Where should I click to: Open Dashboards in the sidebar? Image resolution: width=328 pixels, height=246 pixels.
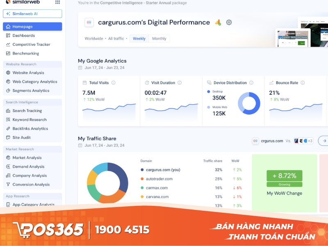pos(23,36)
